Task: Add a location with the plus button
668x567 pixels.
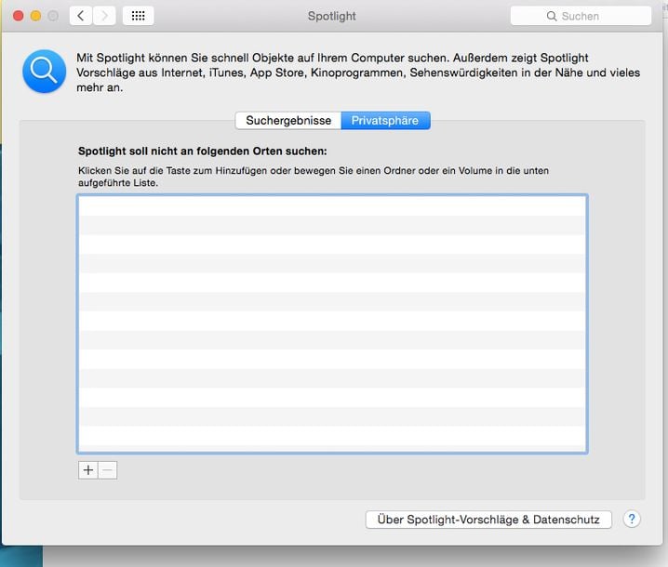Action: [x=88, y=470]
